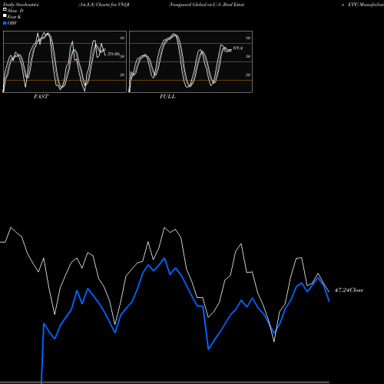This screenshot has width=384, height=384.
Task: Click the 20 axis label in FAST chart
Action: (122, 75)
